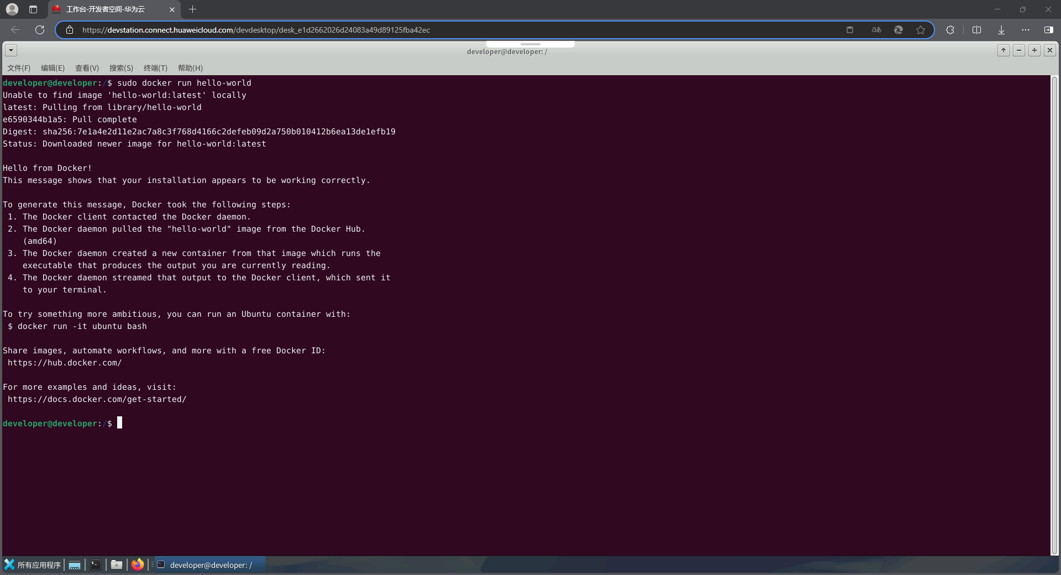Image resolution: width=1061 pixels, height=575 pixels.
Task: Close the Huawei Cloud workbench tab
Action: click(172, 9)
